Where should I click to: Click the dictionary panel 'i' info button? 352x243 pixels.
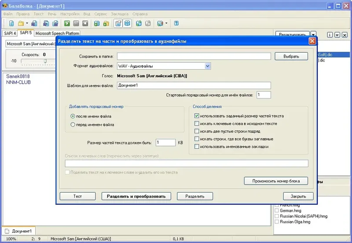click(330, 35)
